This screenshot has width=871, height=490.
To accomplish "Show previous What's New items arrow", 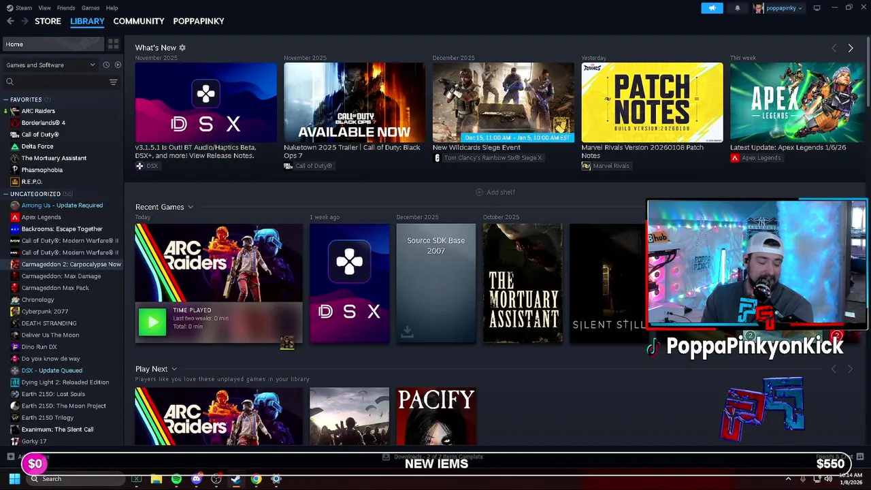I will point(834,48).
